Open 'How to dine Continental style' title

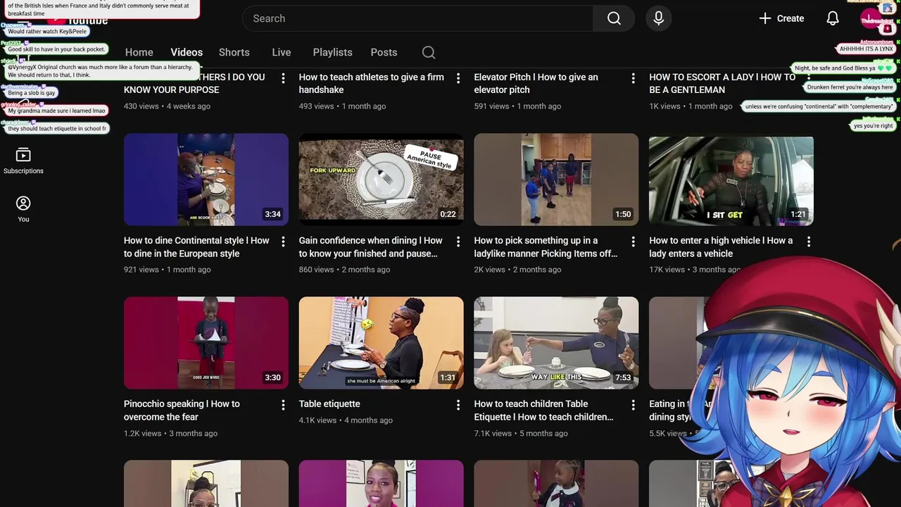(x=196, y=246)
